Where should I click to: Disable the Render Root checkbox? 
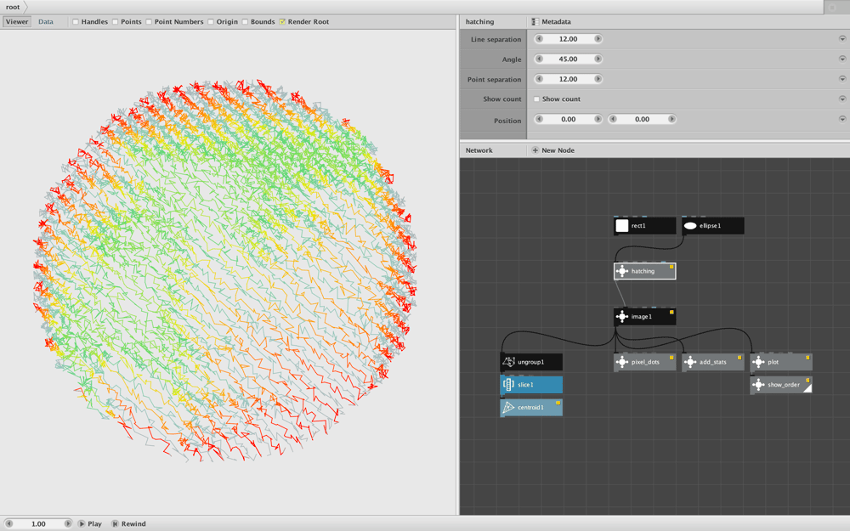coord(282,22)
